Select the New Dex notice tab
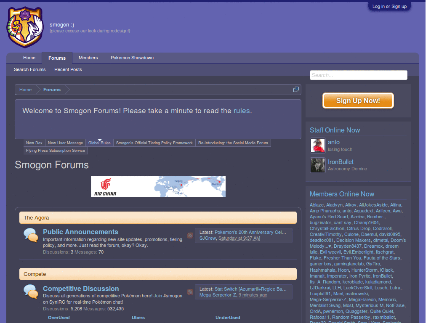431x323 pixels. tap(34, 143)
